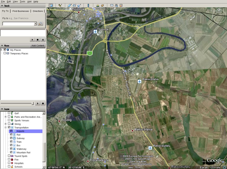The width and height of the screenshot is (227, 169).
Task: Click the Places tour time slider handle
Action: (32, 103)
